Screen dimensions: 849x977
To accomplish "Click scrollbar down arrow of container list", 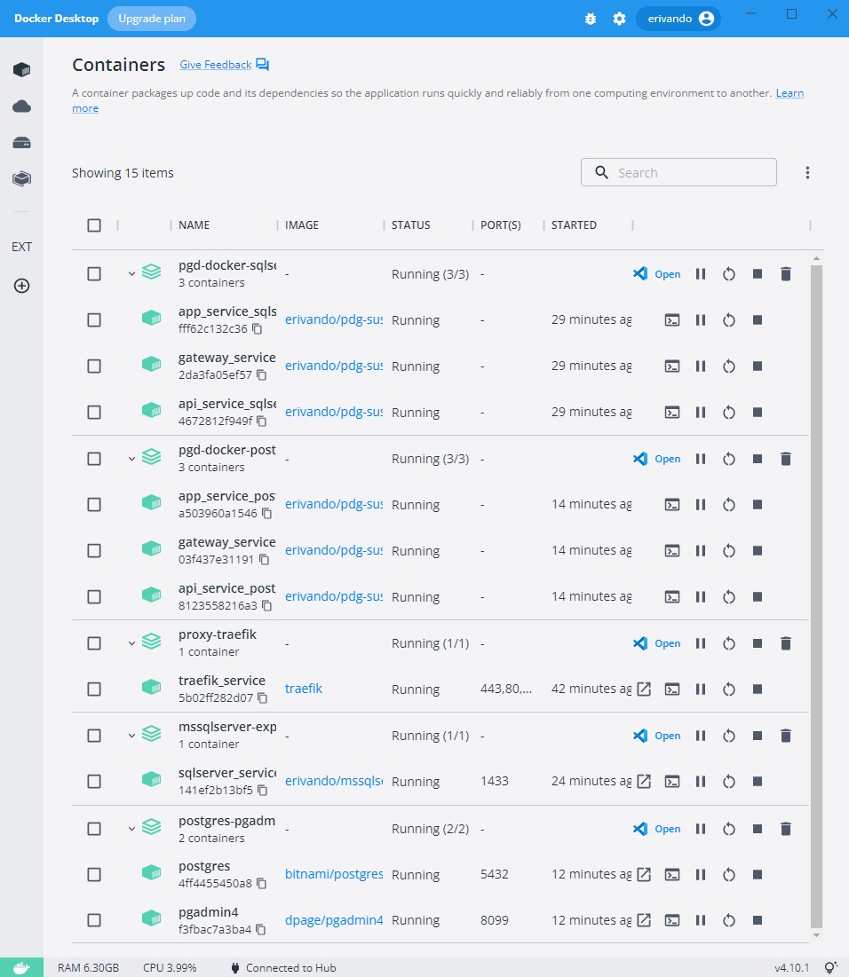I will [x=816, y=935].
